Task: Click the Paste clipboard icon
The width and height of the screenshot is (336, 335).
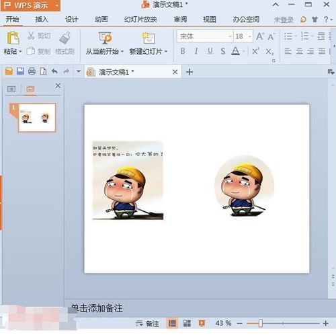Action: (x=13, y=38)
